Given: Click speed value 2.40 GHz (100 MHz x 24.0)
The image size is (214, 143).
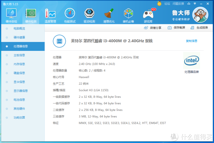Looking at the screenshot, I should [x=97, y=64].
